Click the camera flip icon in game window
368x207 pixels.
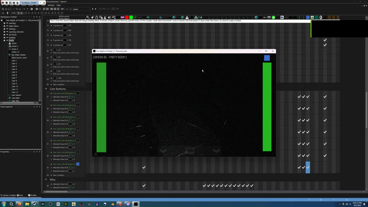click(190, 151)
